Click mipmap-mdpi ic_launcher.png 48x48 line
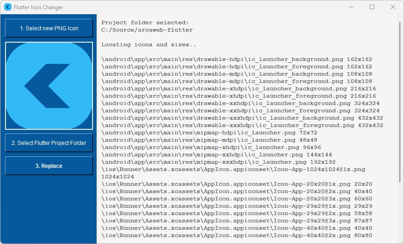 pos(209,140)
